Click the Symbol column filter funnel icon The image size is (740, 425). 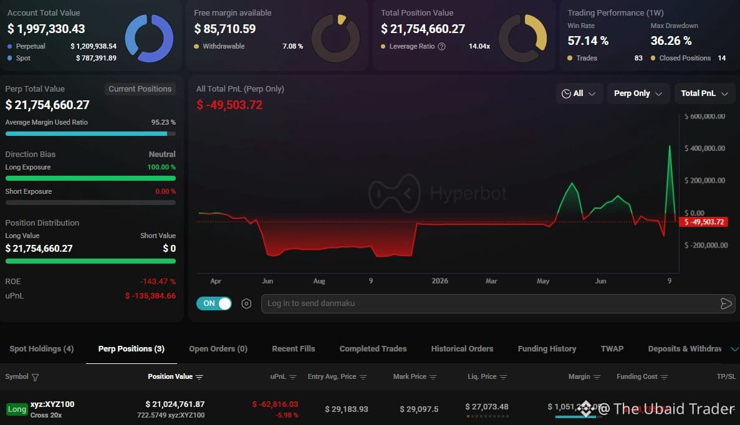[x=35, y=377]
